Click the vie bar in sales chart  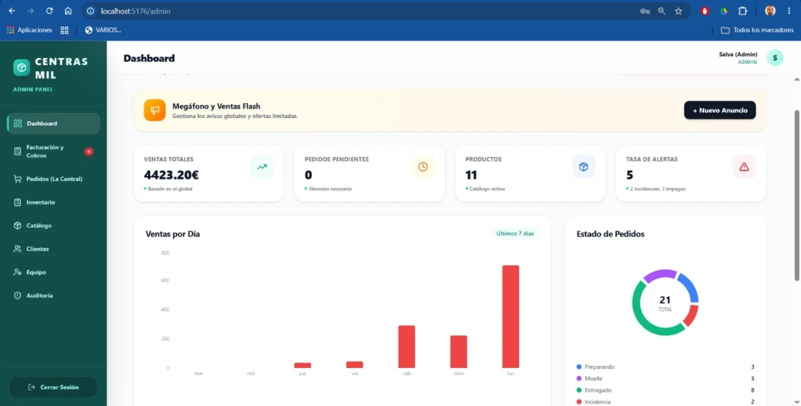[354, 364]
